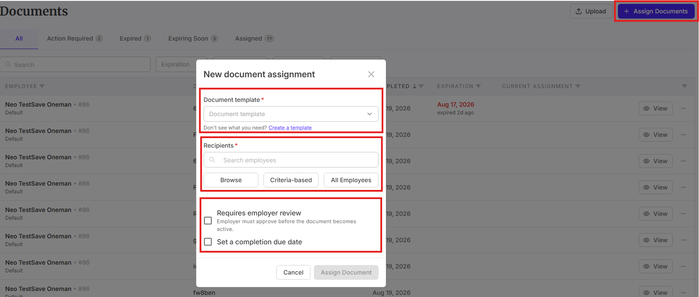Viewport: 699px width, 297px height.
Task: Filter by the EMPLOYEE column icon
Action: [42, 86]
